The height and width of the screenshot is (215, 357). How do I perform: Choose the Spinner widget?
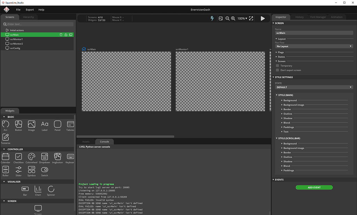[x=51, y=190]
